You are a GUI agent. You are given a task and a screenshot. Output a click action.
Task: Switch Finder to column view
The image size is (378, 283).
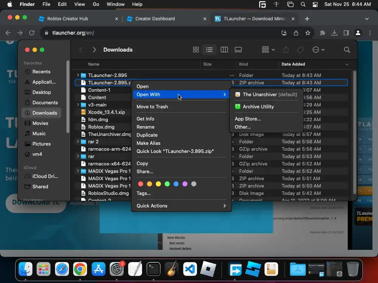coord(224,50)
